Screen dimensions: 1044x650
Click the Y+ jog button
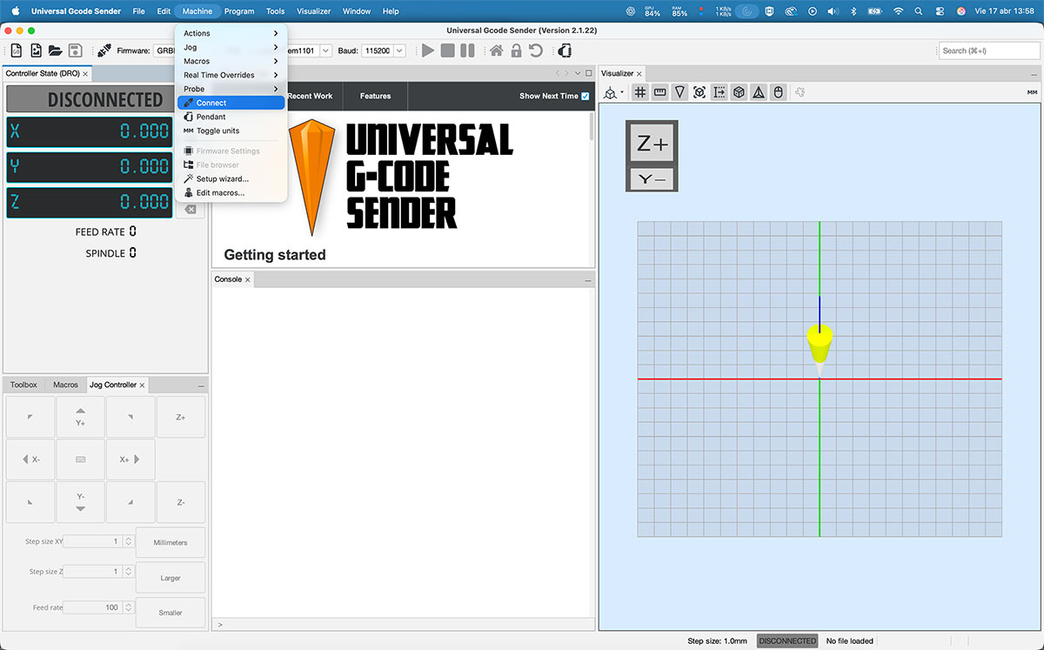pyautogui.click(x=80, y=417)
